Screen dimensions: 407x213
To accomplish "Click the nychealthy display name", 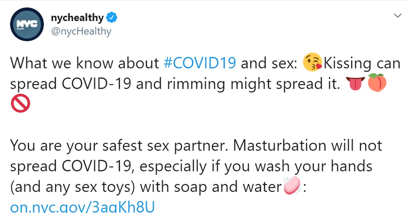I will pos(77,18).
